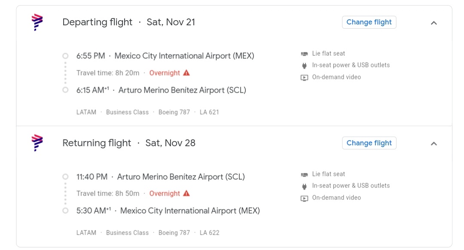Click the LA 622 flight number text
The width and height of the screenshot is (464, 250).
tap(209, 233)
